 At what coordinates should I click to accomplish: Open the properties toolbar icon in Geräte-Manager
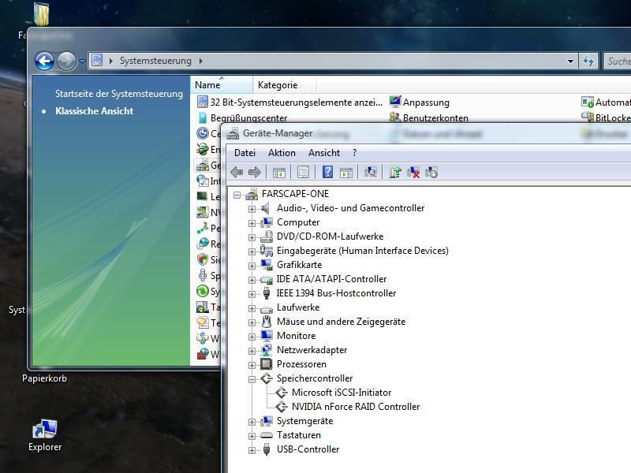pyautogui.click(x=303, y=173)
